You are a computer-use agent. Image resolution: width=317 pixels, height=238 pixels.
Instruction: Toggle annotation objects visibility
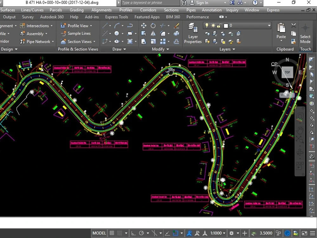(189, 233)
